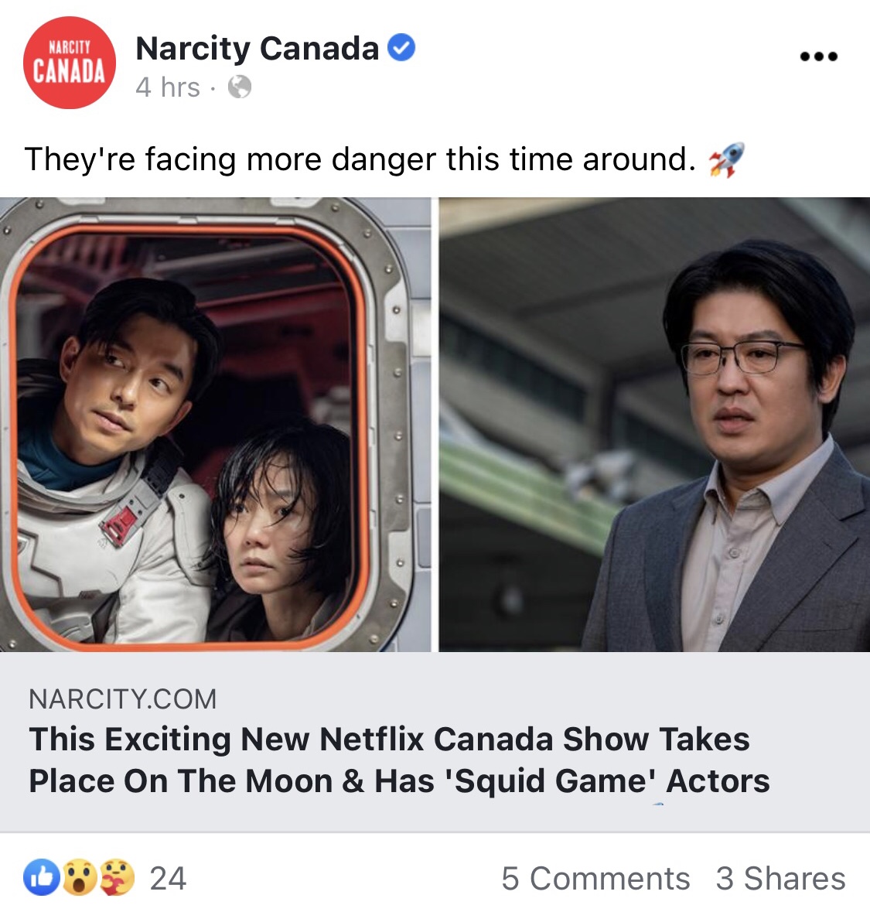
Task: Click the Care reaction emoji
Action: (x=117, y=877)
